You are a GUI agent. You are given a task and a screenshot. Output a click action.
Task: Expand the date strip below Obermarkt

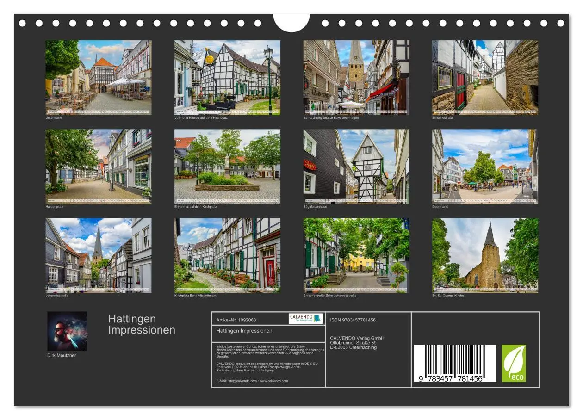484,200
